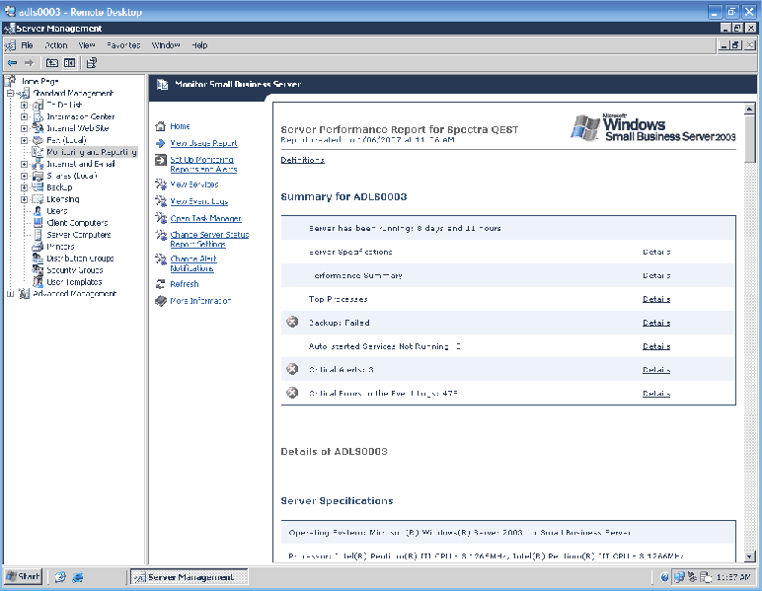The height and width of the screenshot is (591, 762).
Task: Select User Templates in the tree
Action: pyautogui.click(x=74, y=281)
